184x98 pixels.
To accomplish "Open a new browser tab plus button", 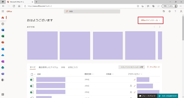I will coord(36,2).
